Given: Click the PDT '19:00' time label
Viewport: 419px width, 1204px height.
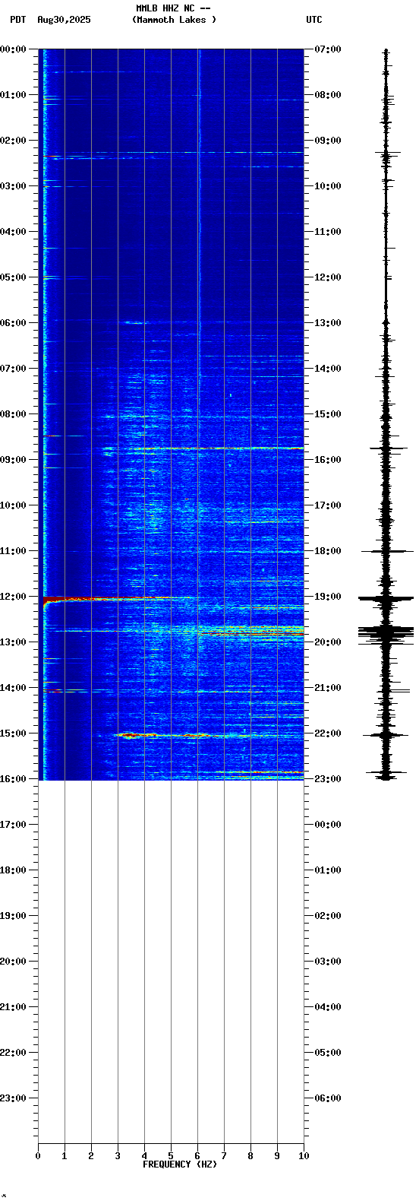Looking at the screenshot, I should [14, 916].
